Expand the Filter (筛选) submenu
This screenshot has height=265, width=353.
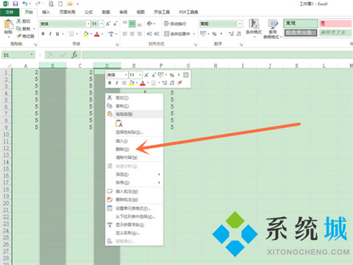point(134,174)
